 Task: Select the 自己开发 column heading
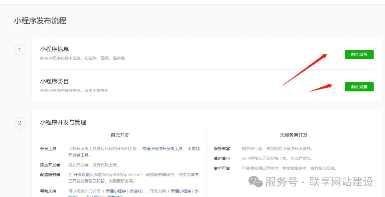coord(120,135)
